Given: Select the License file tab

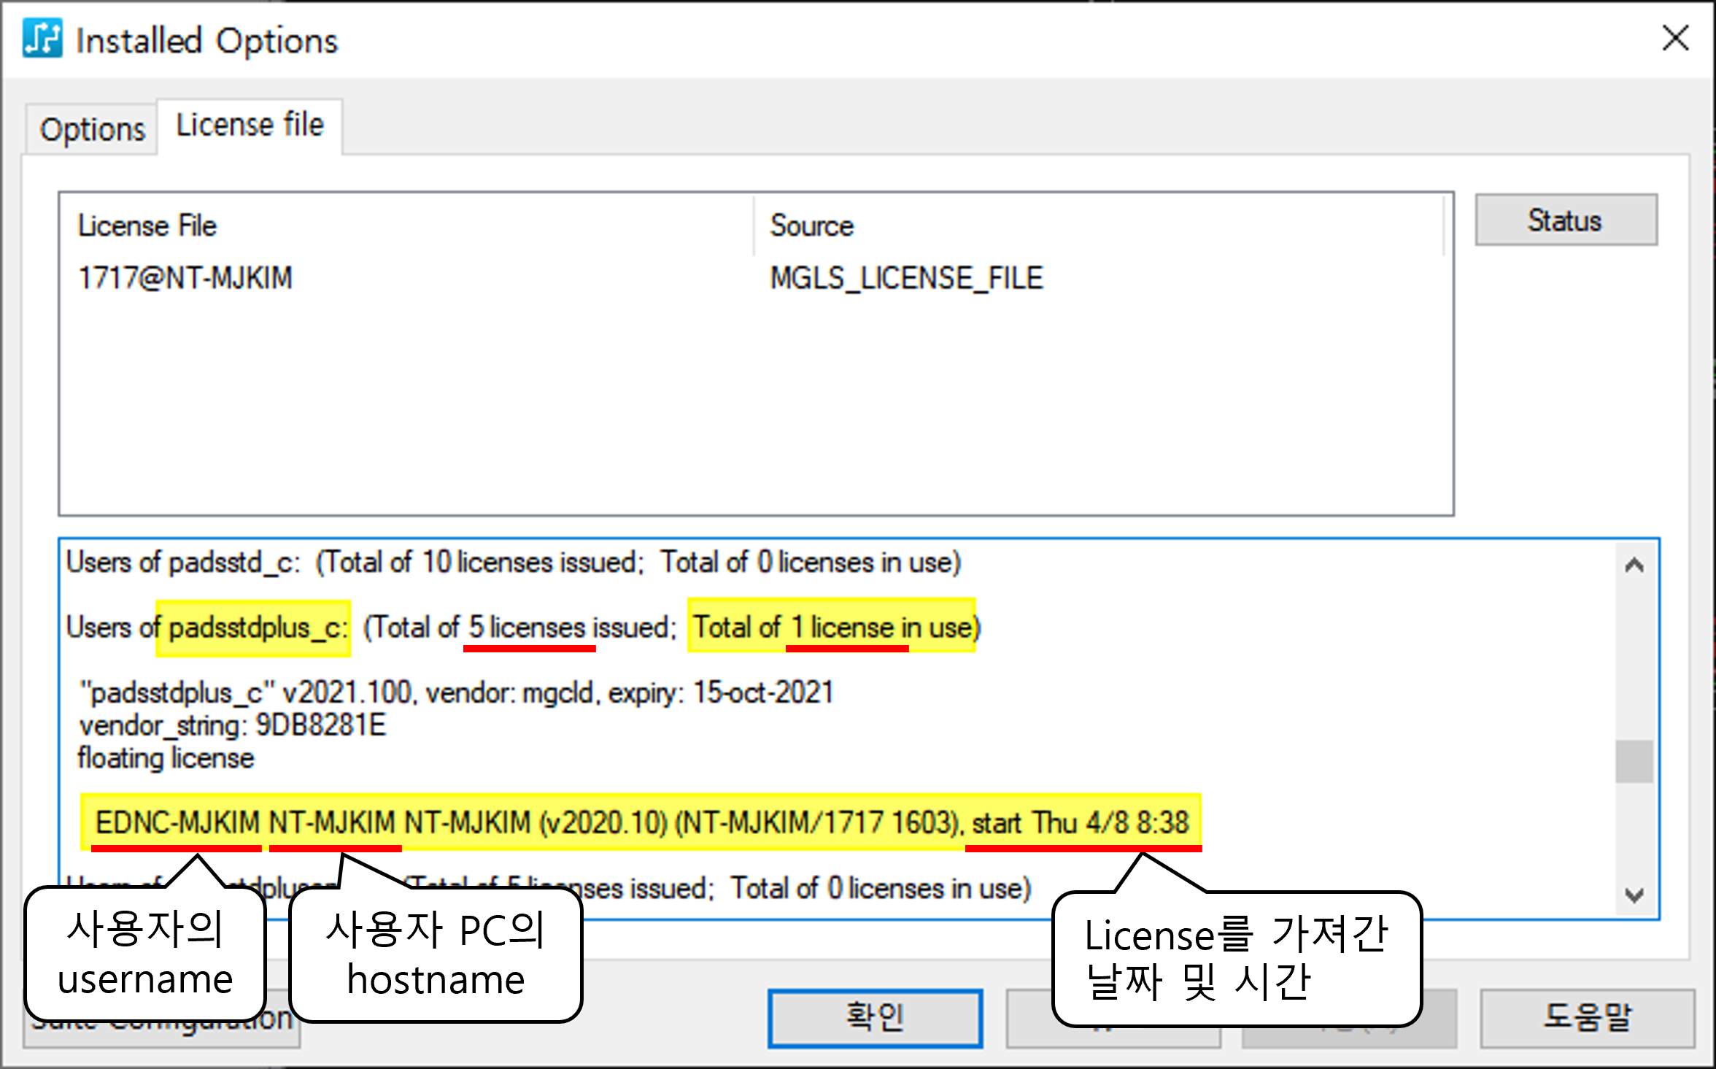Looking at the screenshot, I should point(250,126).
